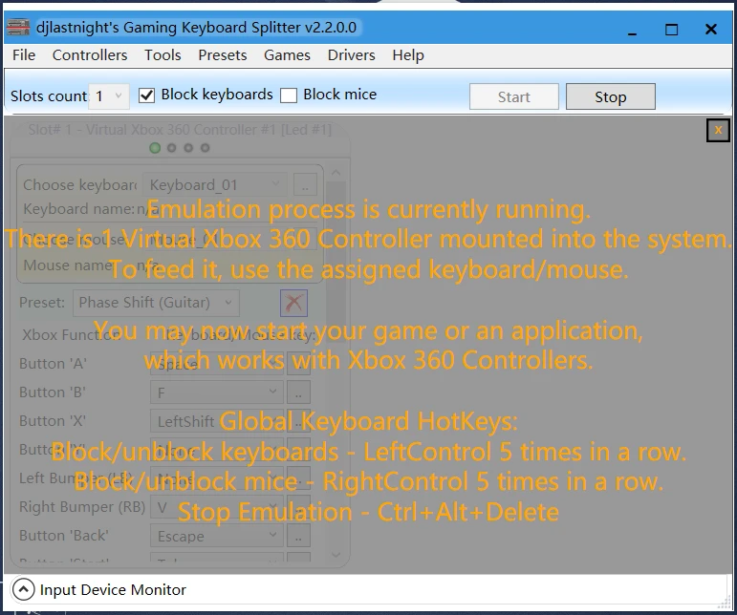This screenshot has height=615, width=737.
Task: Open the Button 'B' key dropdown
Action: (217, 392)
